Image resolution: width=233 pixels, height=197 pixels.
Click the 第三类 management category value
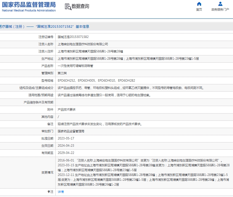click(x=62, y=73)
